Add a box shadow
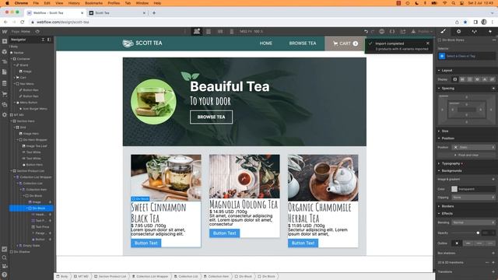The image size is (498, 280). [x=493, y=254]
